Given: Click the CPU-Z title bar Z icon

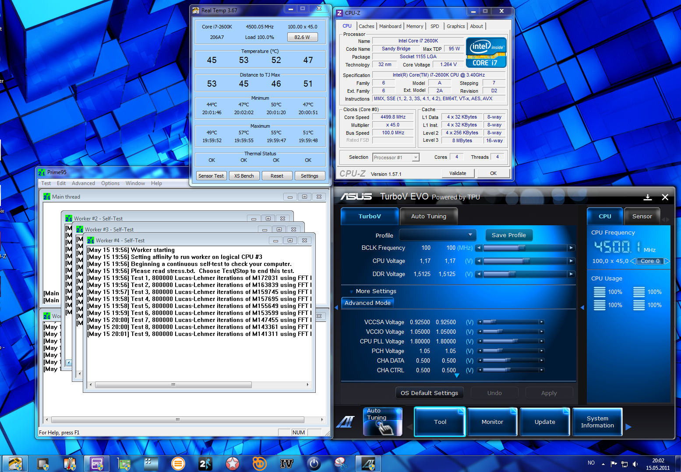Looking at the screenshot, I should click(339, 13).
